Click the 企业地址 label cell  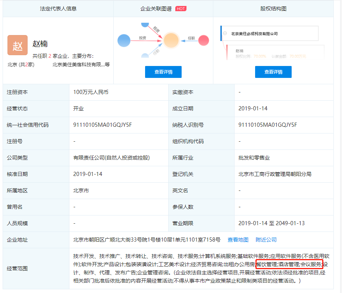click(x=36, y=240)
